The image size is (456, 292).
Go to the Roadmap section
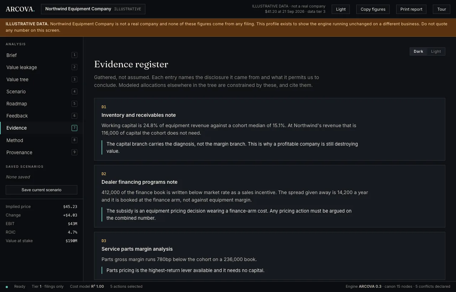click(x=41, y=104)
